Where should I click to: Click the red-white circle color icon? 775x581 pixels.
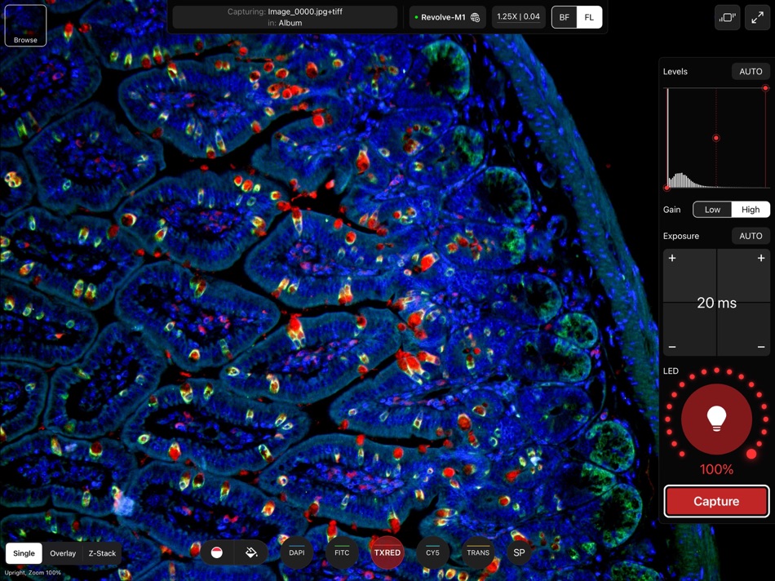click(x=216, y=552)
